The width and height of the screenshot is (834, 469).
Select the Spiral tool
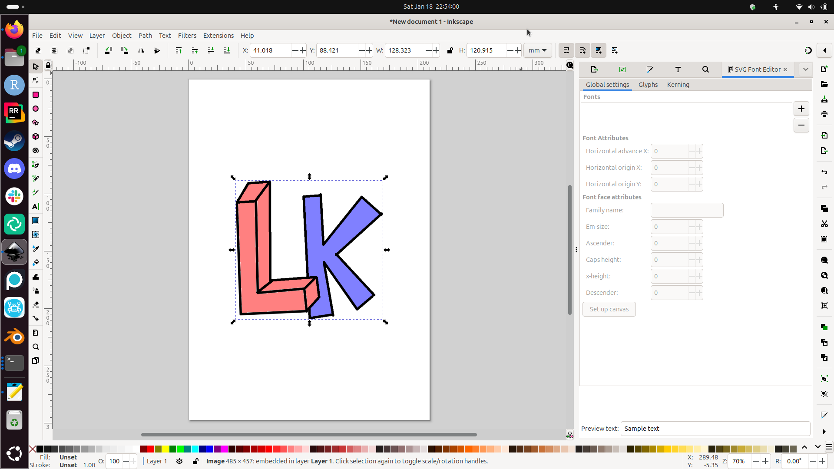[x=36, y=150]
